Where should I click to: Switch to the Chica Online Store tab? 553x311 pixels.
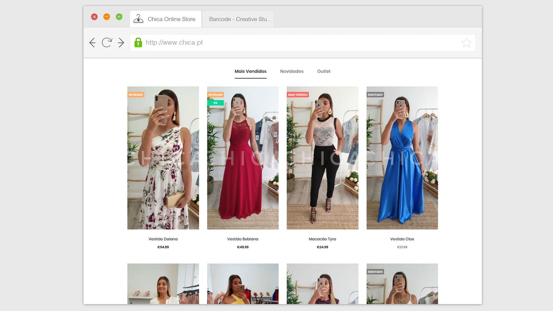tap(165, 19)
